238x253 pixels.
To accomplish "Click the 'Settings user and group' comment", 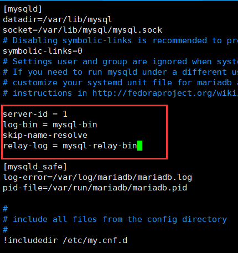I will point(120,61).
